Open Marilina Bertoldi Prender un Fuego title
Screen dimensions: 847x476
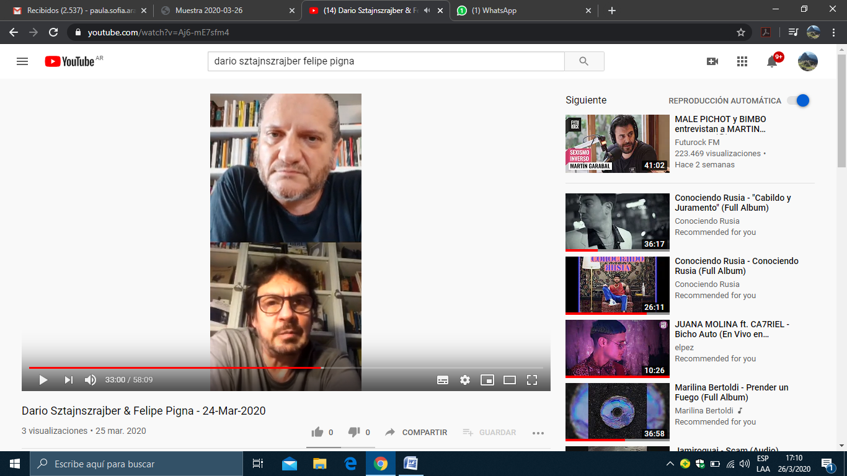pyautogui.click(x=732, y=392)
